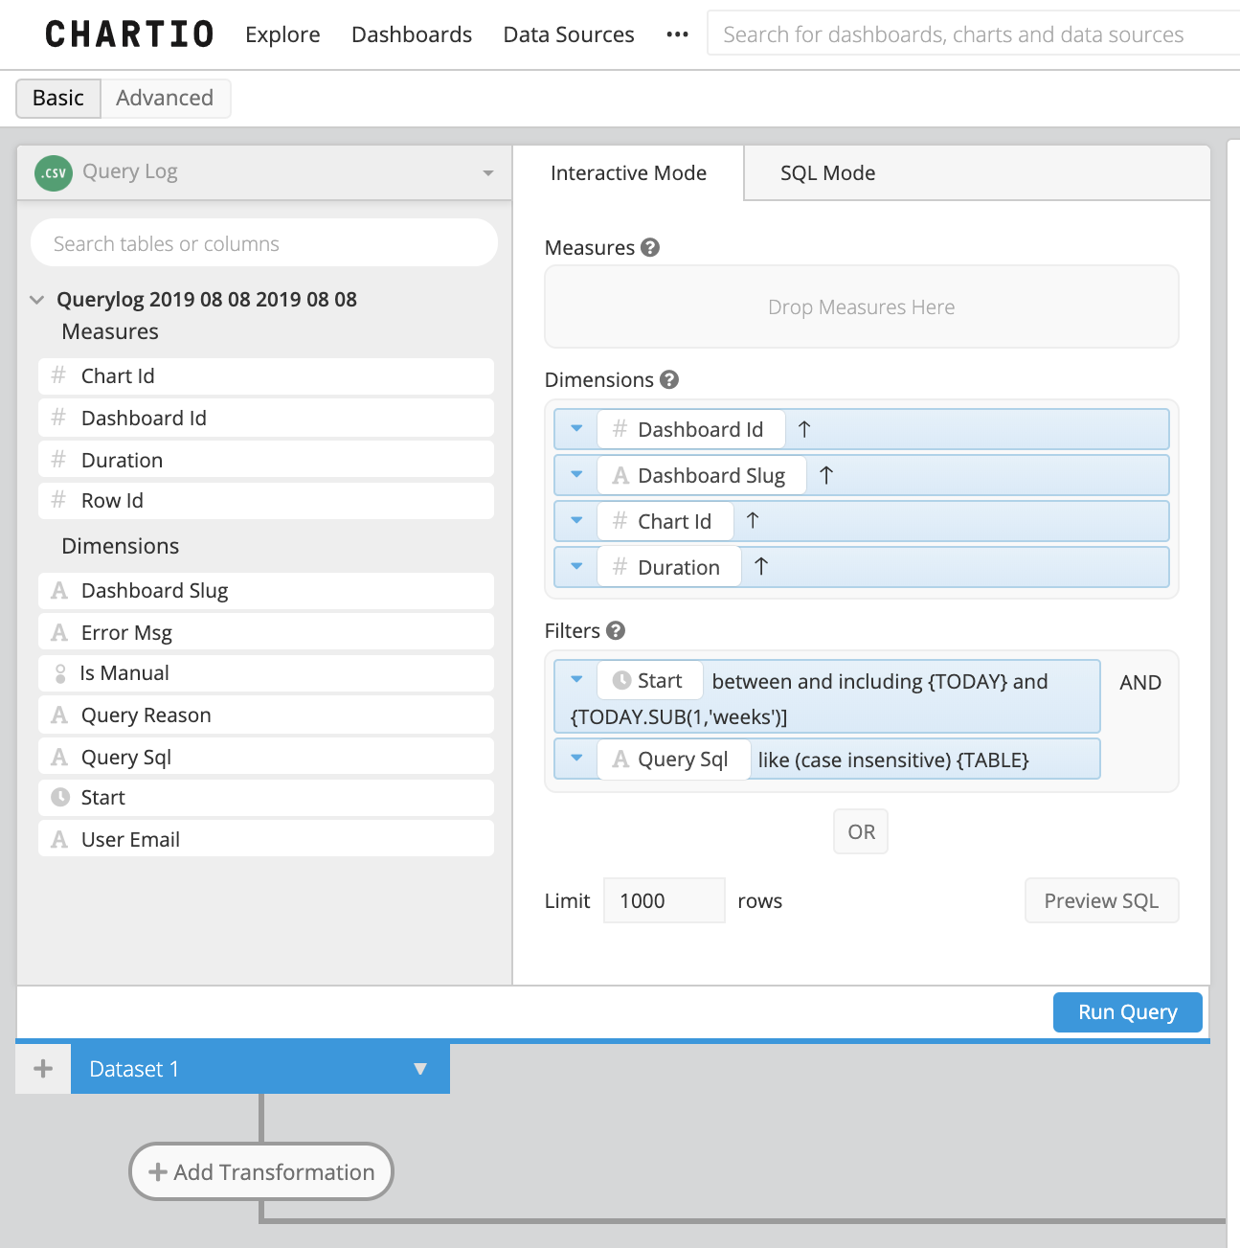The image size is (1240, 1248).
Task: Click the plus icon to add dataset
Action: pyautogui.click(x=43, y=1069)
